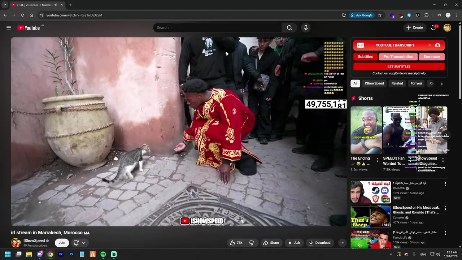
Task: Open the install app icon in address bar
Action: [344, 15]
